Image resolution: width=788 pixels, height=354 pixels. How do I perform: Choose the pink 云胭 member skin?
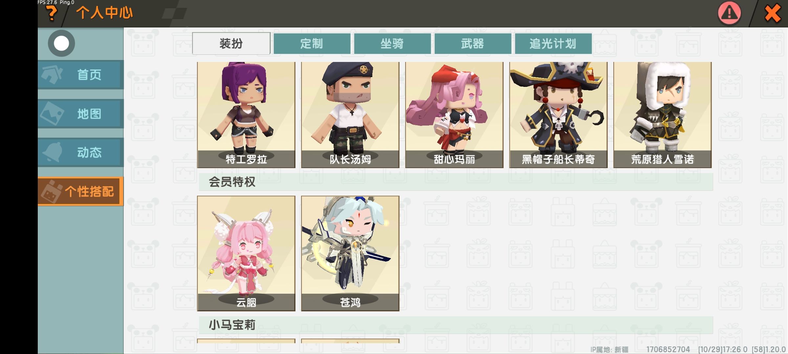click(246, 253)
